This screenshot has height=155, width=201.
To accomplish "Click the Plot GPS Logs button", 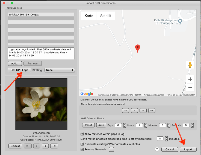I will coord(19,70).
